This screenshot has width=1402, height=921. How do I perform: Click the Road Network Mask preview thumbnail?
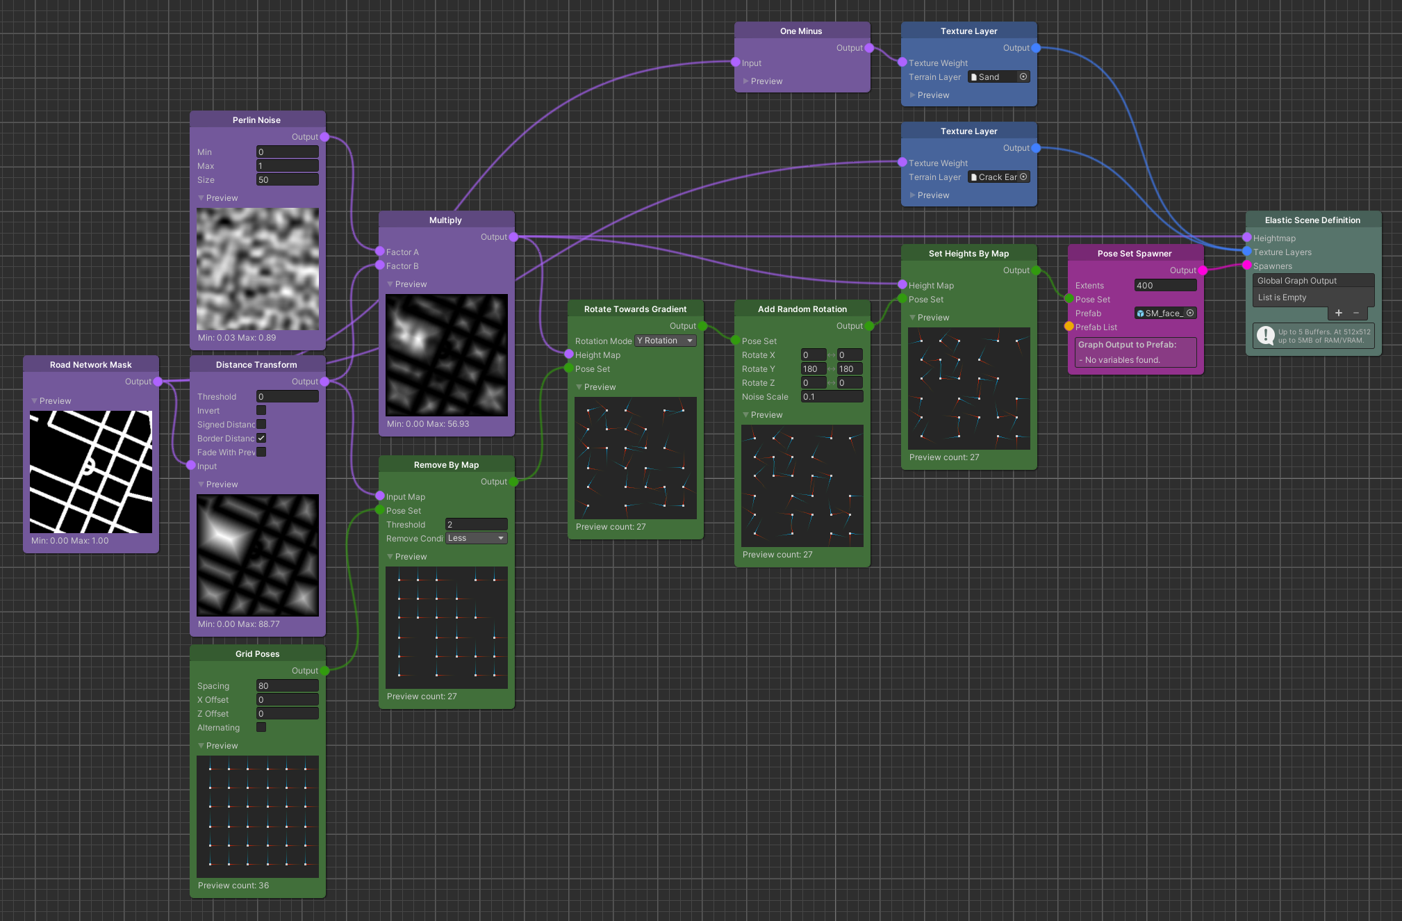[x=91, y=472]
